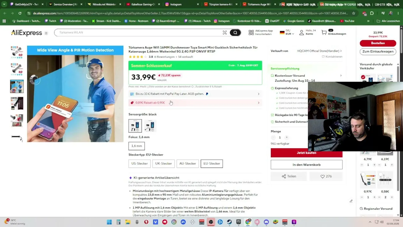Image resolution: width=403 pixels, height=227 pixels.
Task: Open the YouTube bookmark
Action: pyautogui.click(x=347, y=21)
